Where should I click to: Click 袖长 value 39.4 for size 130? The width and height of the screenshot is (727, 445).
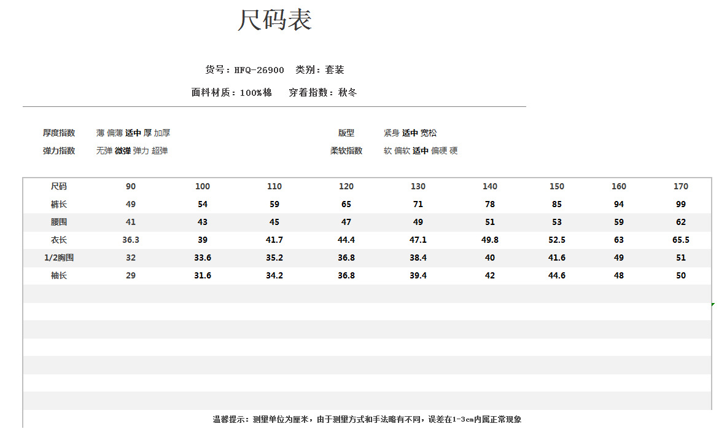(x=418, y=275)
